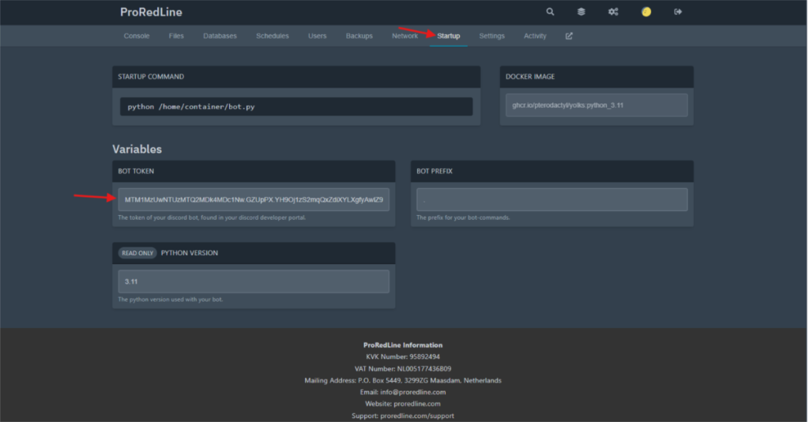
Task: Click the python version description text
Action: click(x=171, y=300)
